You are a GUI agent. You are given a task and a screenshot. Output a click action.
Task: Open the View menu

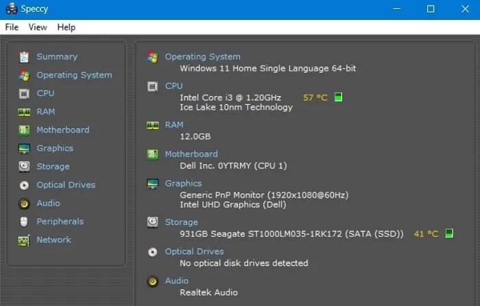[x=38, y=27]
